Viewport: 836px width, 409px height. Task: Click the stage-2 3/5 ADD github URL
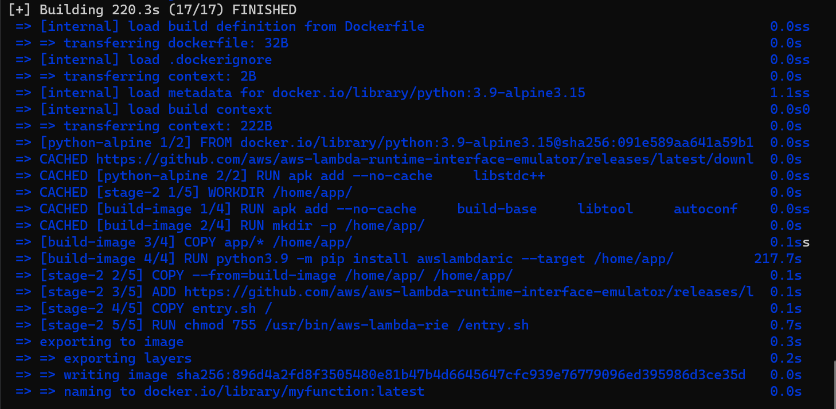tap(468, 292)
